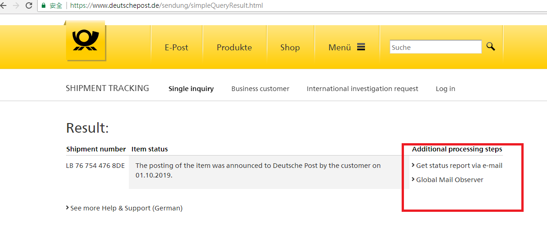
Task: Switch to the Business customer tab
Action: (x=260, y=89)
